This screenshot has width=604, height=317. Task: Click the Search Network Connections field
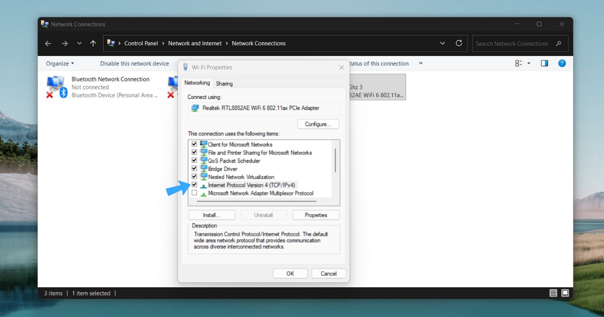click(513, 44)
